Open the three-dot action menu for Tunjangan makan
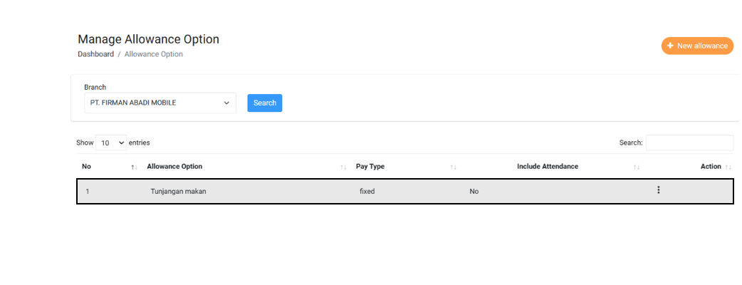 point(658,190)
